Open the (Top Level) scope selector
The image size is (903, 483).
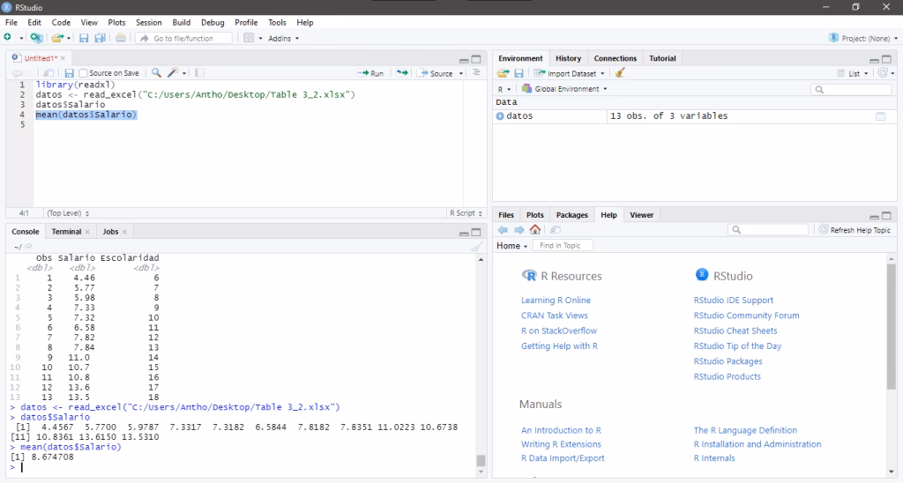[x=68, y=213]
